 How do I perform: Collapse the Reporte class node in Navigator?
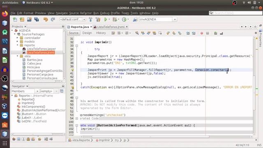(x=12, y=96)
